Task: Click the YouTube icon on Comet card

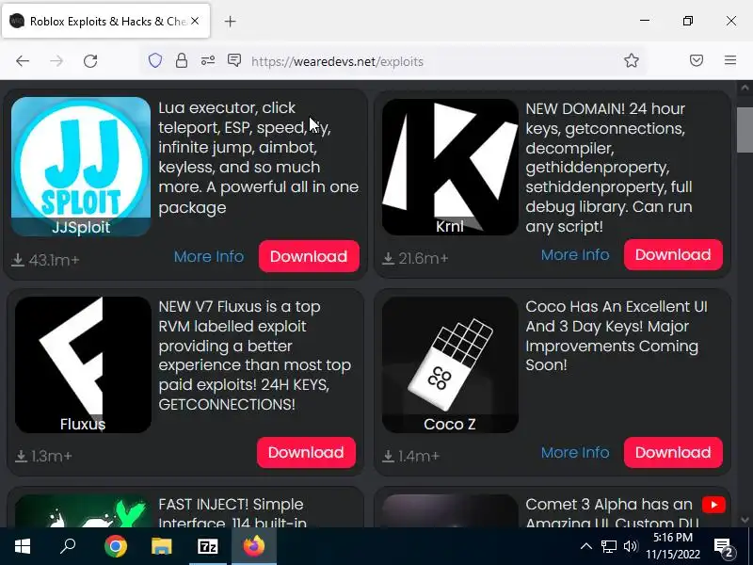Action: point(713,505)
